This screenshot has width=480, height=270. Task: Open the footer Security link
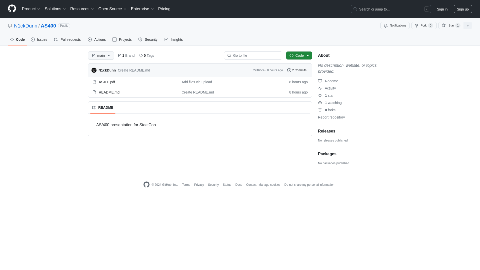pos(213,185)
